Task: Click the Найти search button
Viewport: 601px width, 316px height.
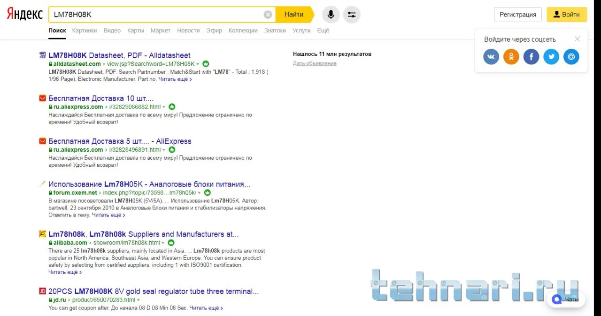Action: (x=294, y=15)
